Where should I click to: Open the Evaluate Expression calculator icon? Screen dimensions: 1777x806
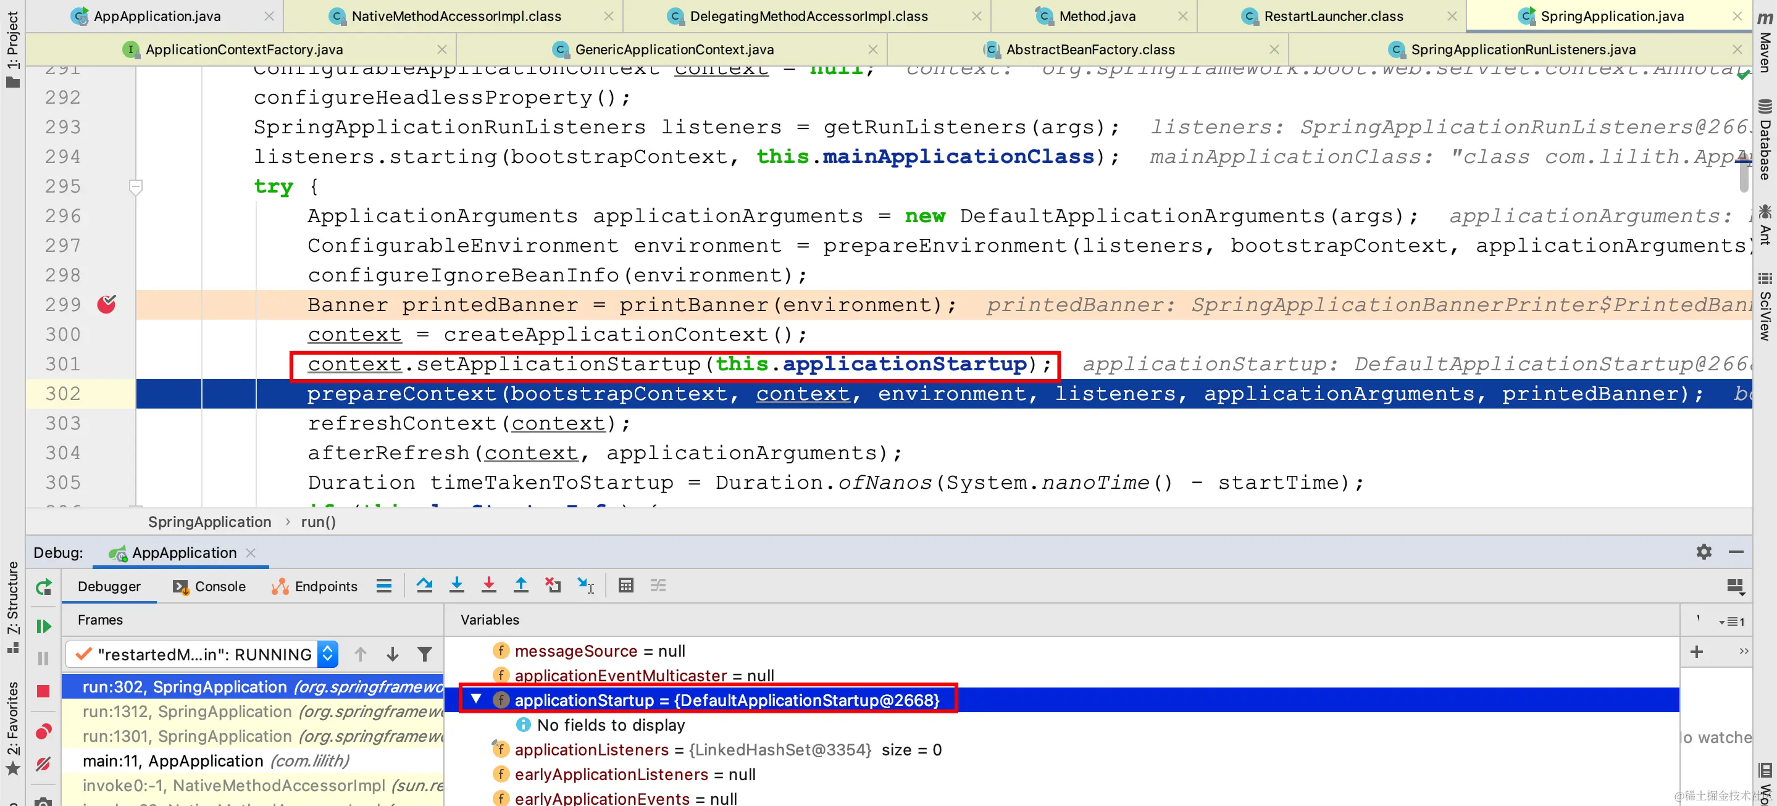click(625, 585)
